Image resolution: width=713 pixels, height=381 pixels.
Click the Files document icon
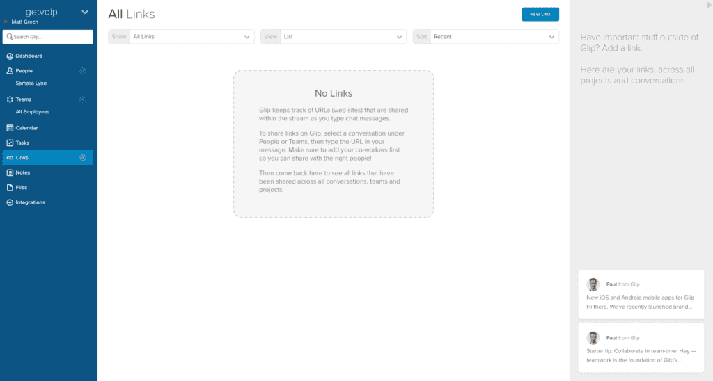10,188
